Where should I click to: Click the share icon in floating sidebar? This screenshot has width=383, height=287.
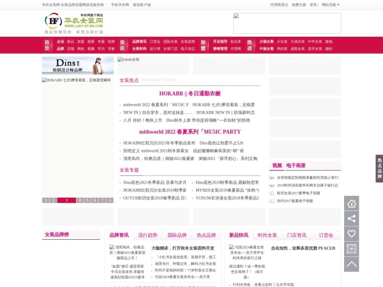pyautogui.click(x=352, y=218)
